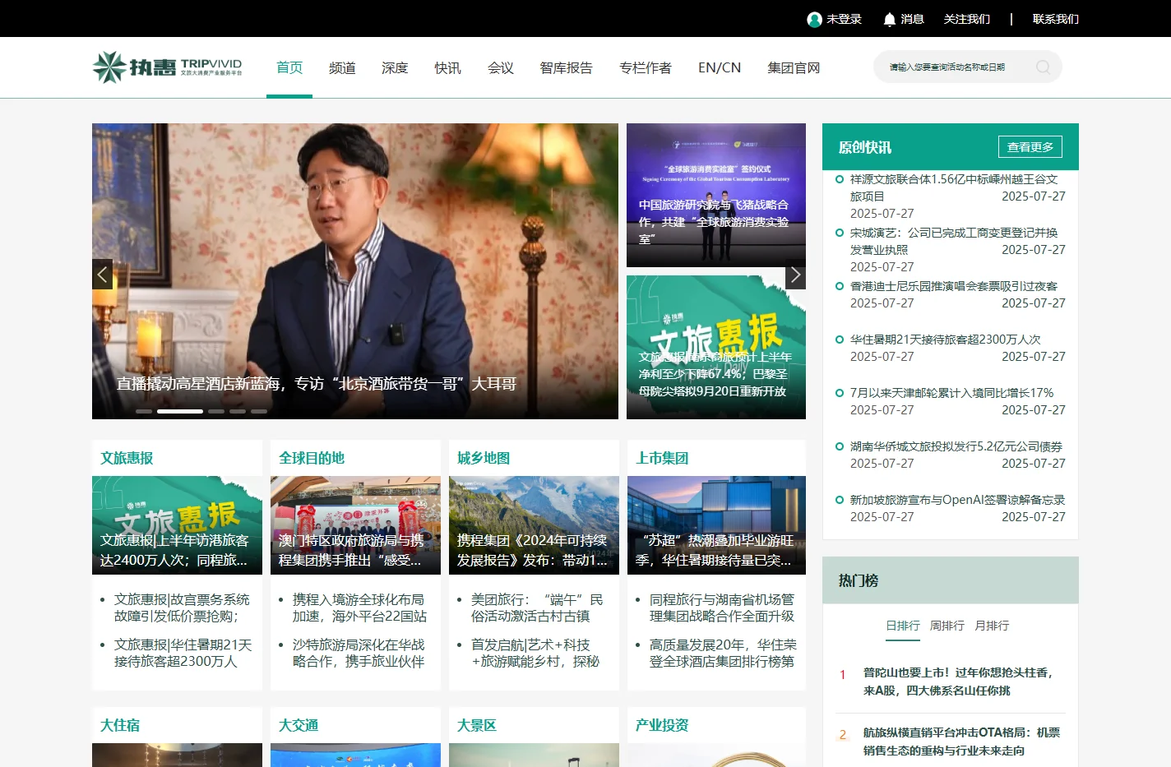Open 大交通 section heading
This screenshot has width=1171, height=767.
(x=299, y=725)
